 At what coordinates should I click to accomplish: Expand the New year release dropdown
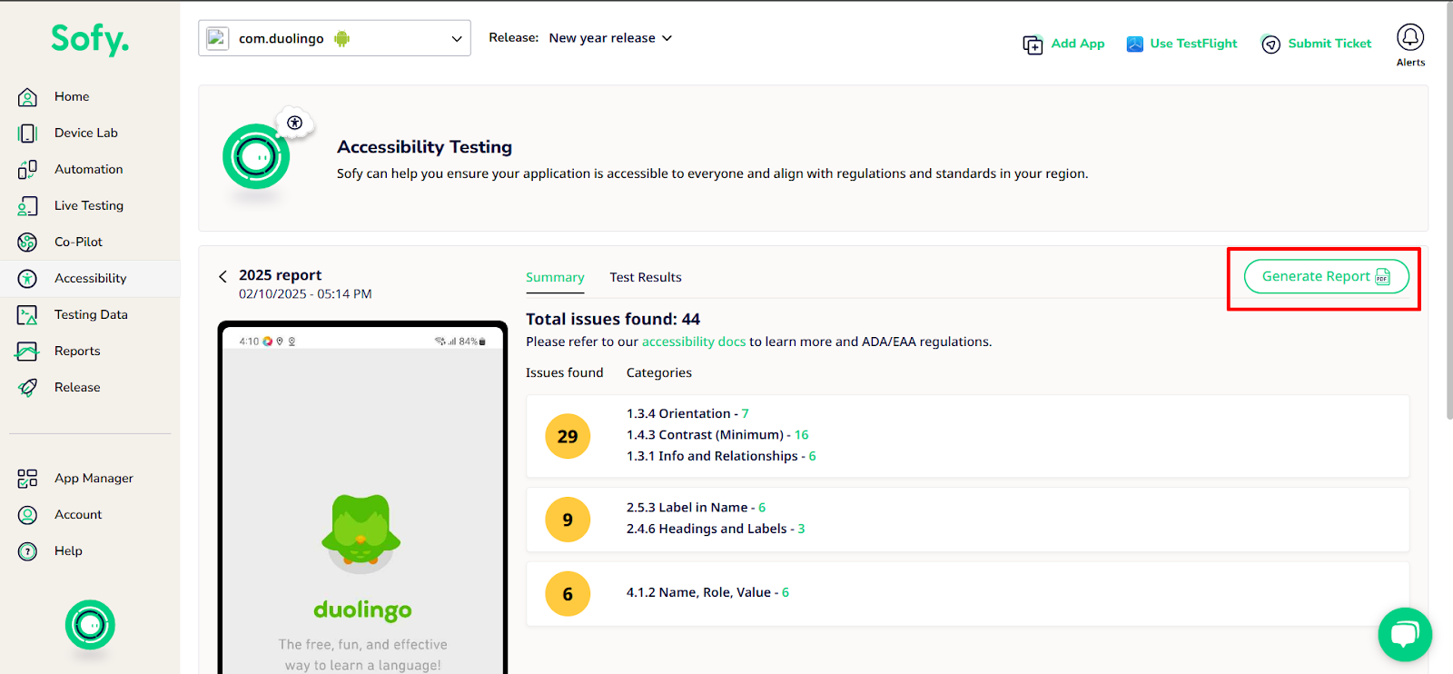[610, 38]
